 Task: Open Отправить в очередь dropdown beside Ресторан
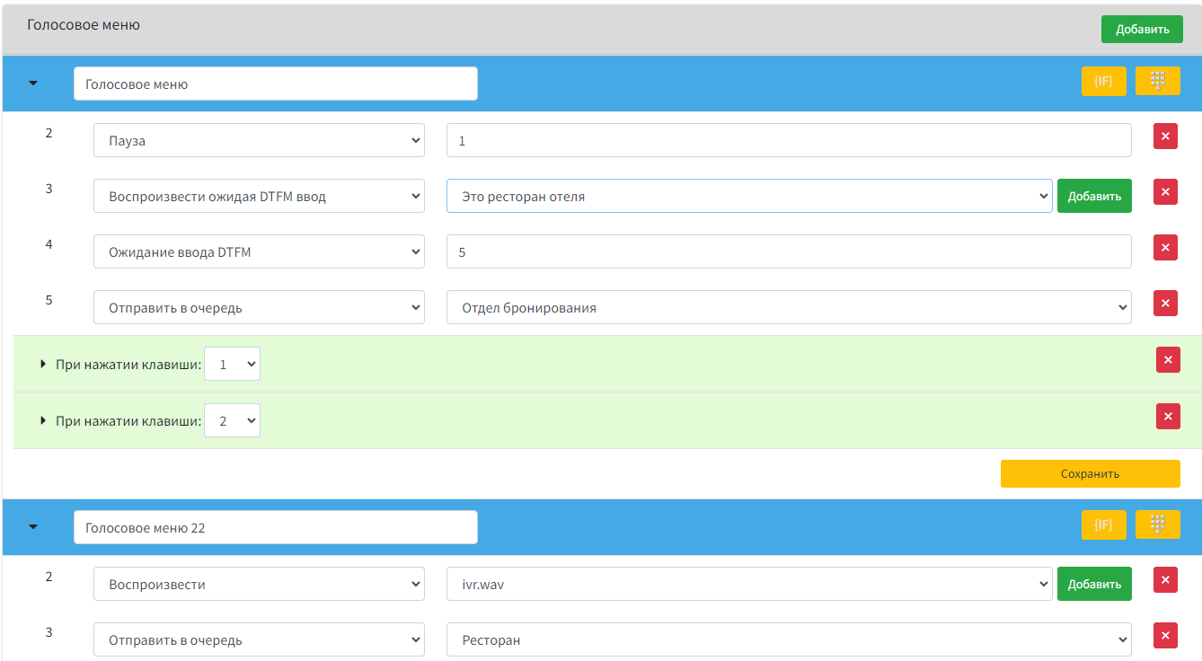pos(259,639)
